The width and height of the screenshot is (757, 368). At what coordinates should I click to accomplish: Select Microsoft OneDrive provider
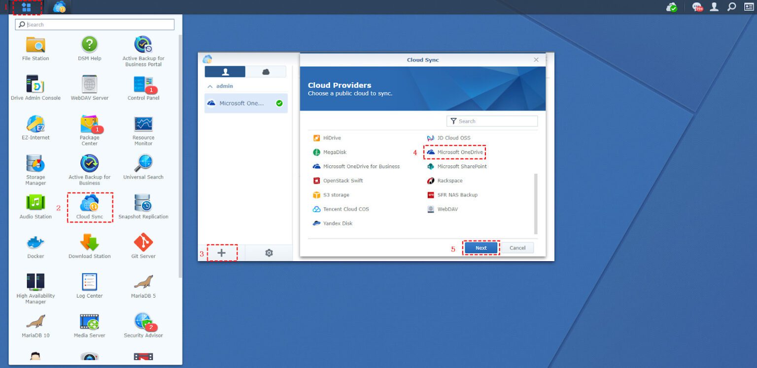455,152
